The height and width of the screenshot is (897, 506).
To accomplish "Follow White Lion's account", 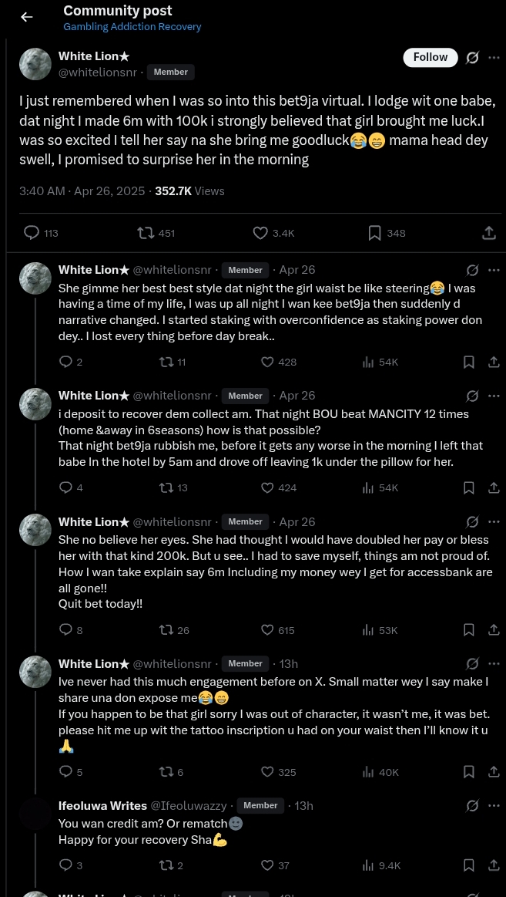I will [x=430, y=57].
